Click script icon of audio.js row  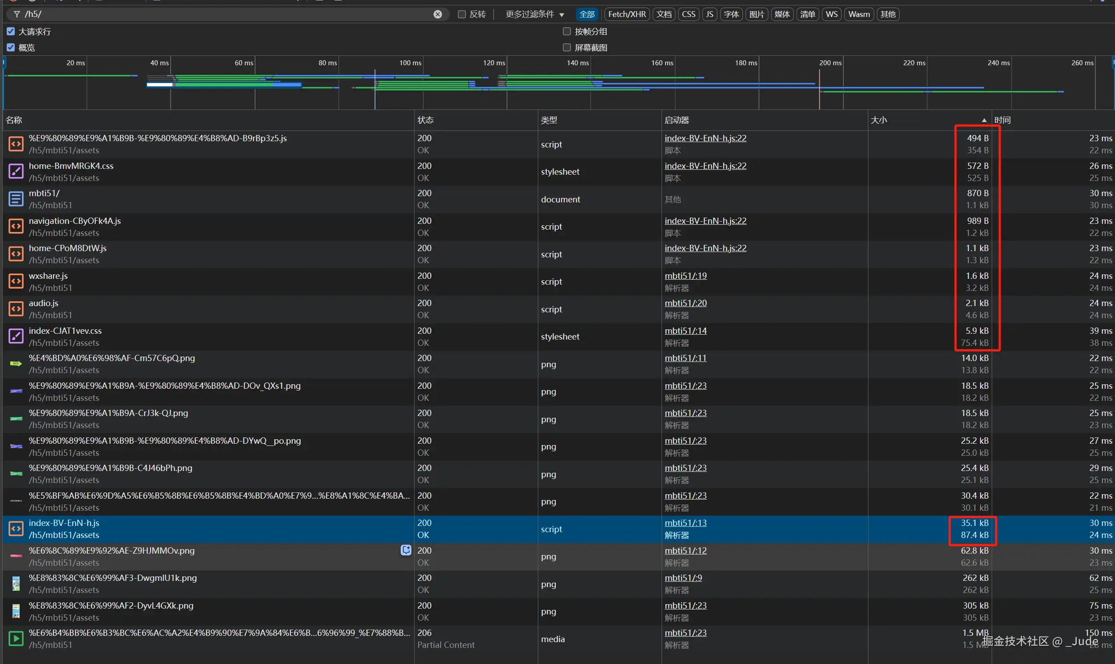click(x=16, y=309)
